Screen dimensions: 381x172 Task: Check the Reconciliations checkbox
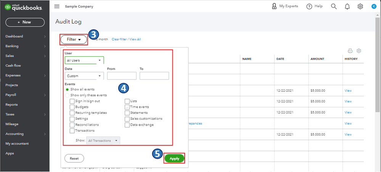coord(72,125)
